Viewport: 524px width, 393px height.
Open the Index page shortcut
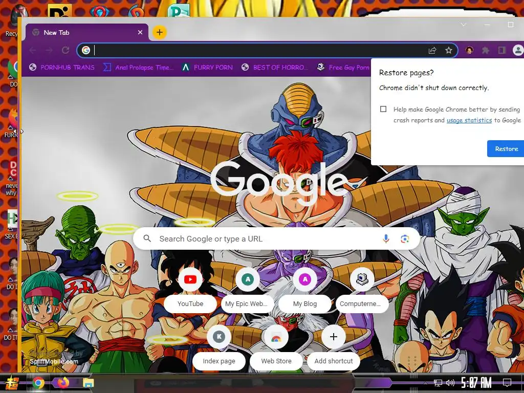click(x=219, y=347)
